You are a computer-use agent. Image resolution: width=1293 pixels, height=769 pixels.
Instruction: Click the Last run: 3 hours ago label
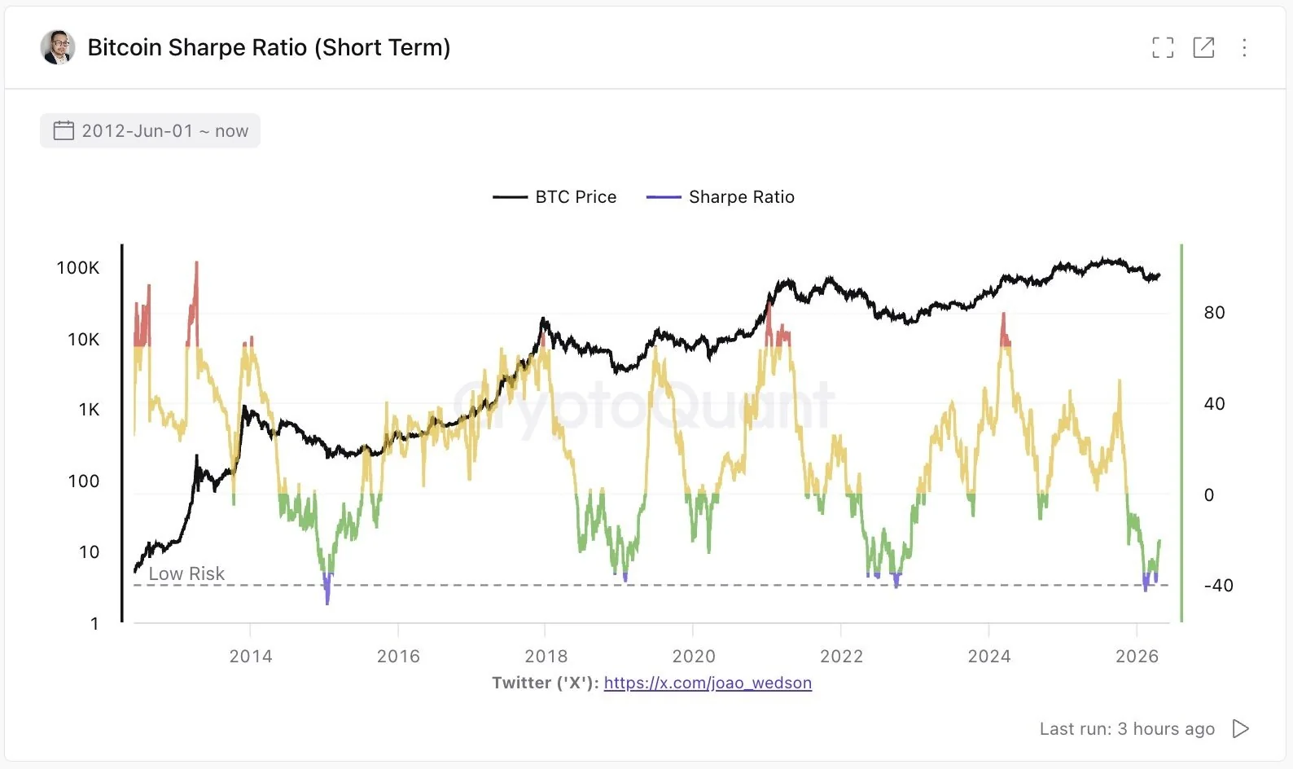pyautogui.click(x=1127, y=728)
